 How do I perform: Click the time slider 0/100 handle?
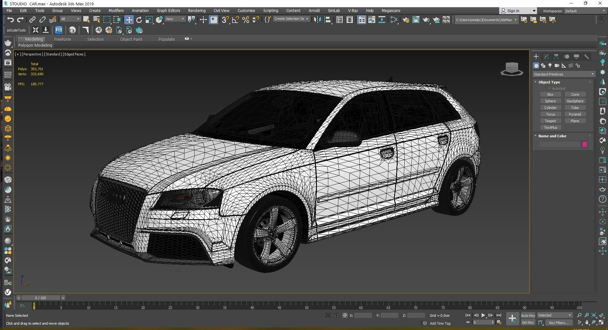40,298
